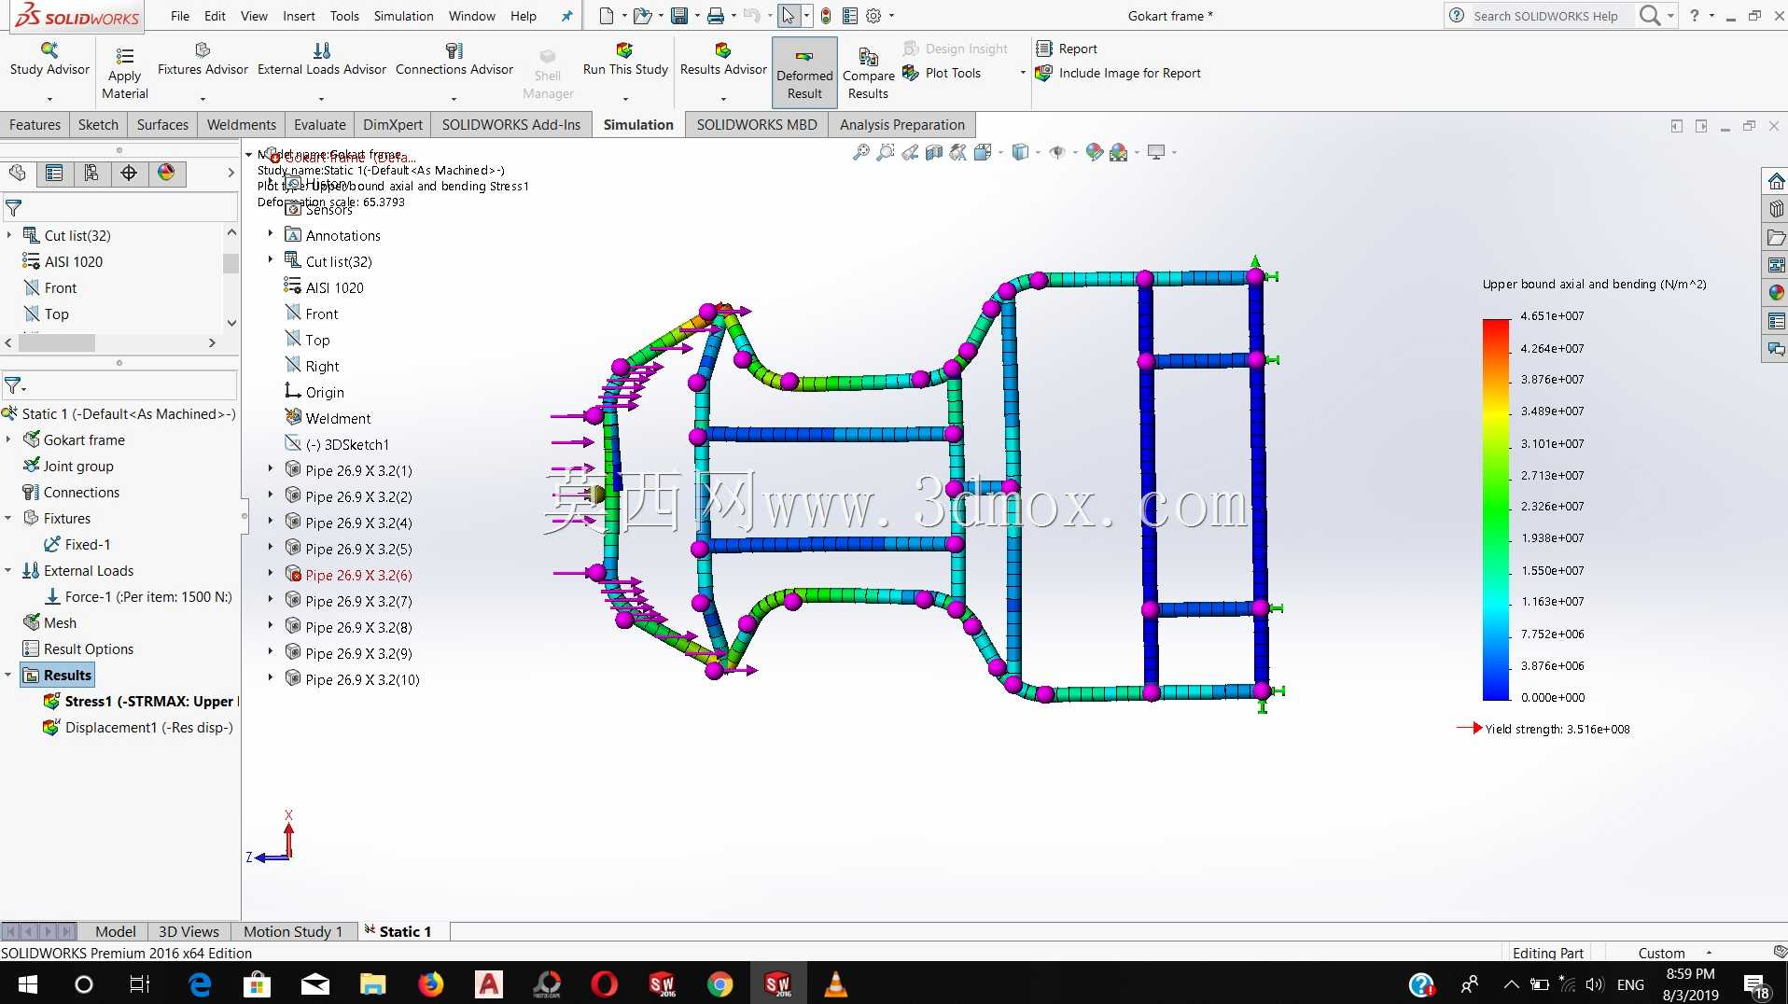This screenshot has height=1004, width=1788.
Task: Select the Stress1 result plot
Action: click(x=140, y=702)
